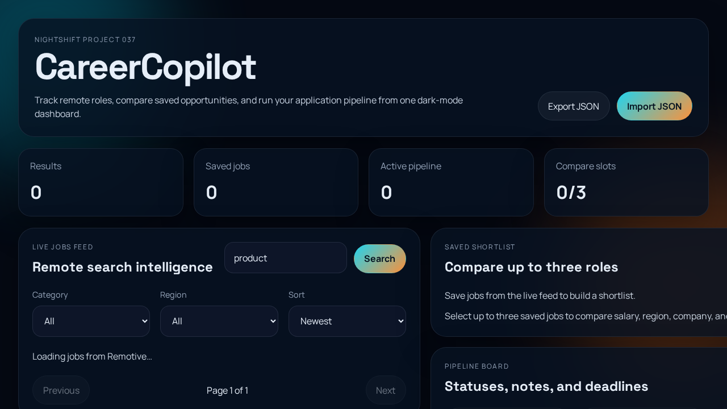
Task: Click the Next pagination button
Action: [x=386, y=390]
